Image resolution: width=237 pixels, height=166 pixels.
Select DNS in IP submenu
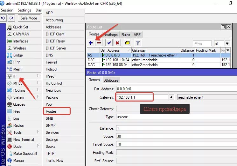point(64,55)
